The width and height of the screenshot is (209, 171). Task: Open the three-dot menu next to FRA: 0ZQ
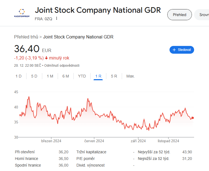[x=57, y=19]
